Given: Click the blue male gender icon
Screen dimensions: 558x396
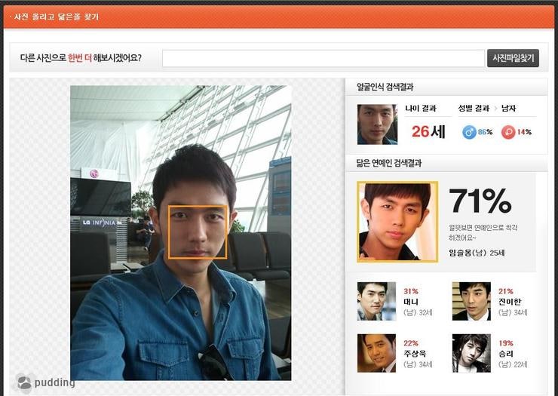Looking at the screenshot, I should click(469, 132).
